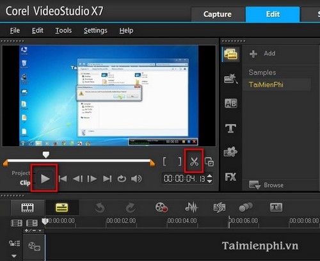Click the System Volume speaker icon
This screenshot has height=261, width=320.
click(x=136, y=178)
